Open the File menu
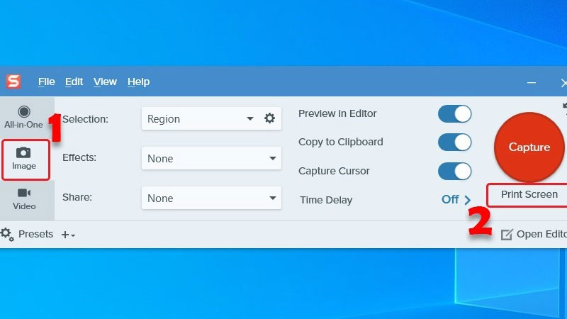 click(x=47, y=82)
